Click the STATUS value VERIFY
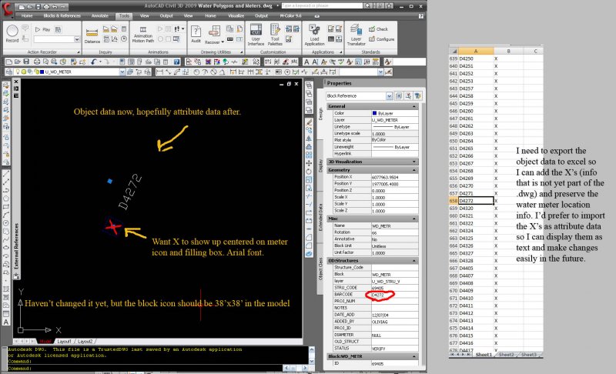Screen dimensions: 616x374 (x=394, y=348)
